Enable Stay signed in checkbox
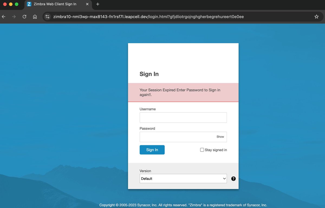The width and height of the screenshot is (325, 208). point(202,150)
